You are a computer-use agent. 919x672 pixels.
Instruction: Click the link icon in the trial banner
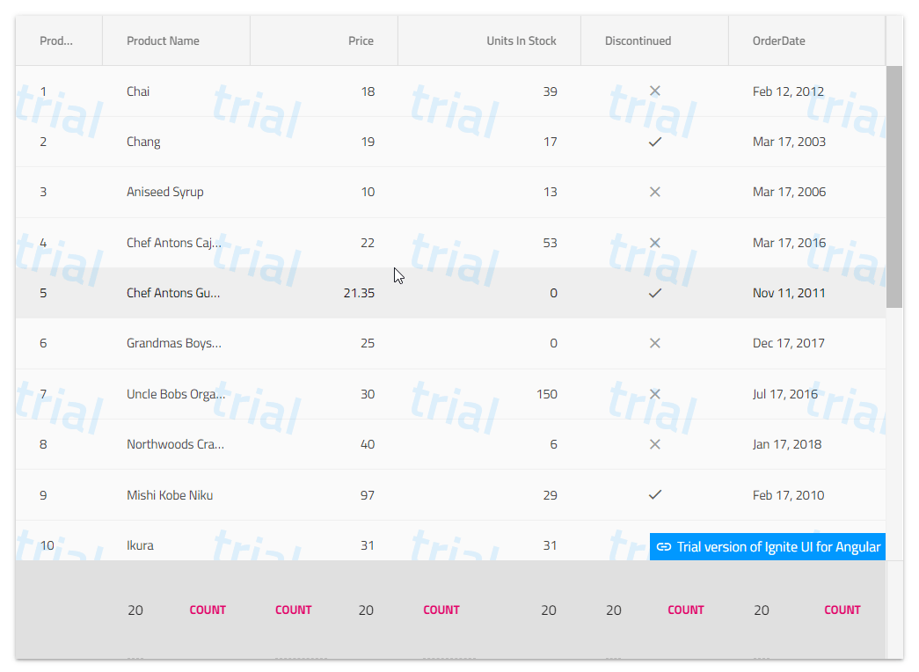coord(665,547)
